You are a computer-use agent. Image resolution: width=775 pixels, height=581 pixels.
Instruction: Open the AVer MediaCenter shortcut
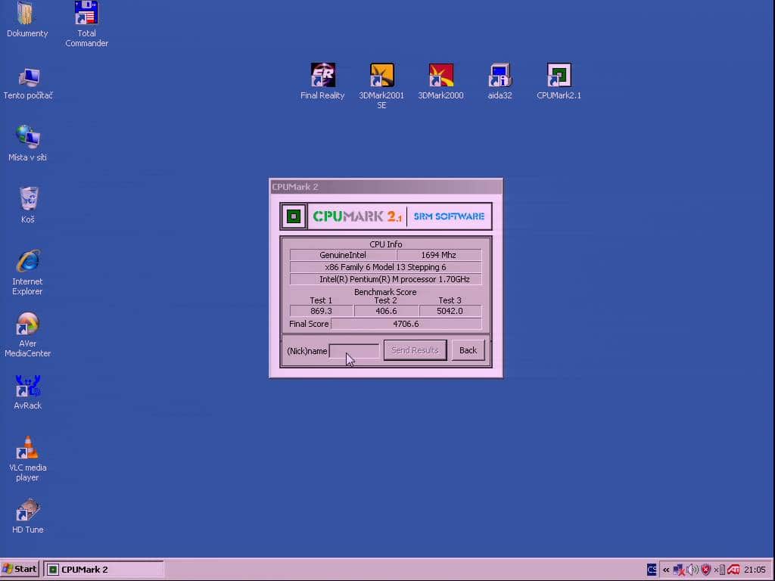click(x=28, y=334)
